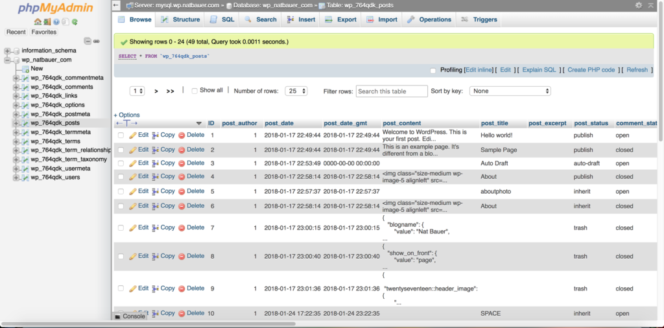Click the full texts toggle arrows icon
Viewport: 664px width, 328px height.
127,123
